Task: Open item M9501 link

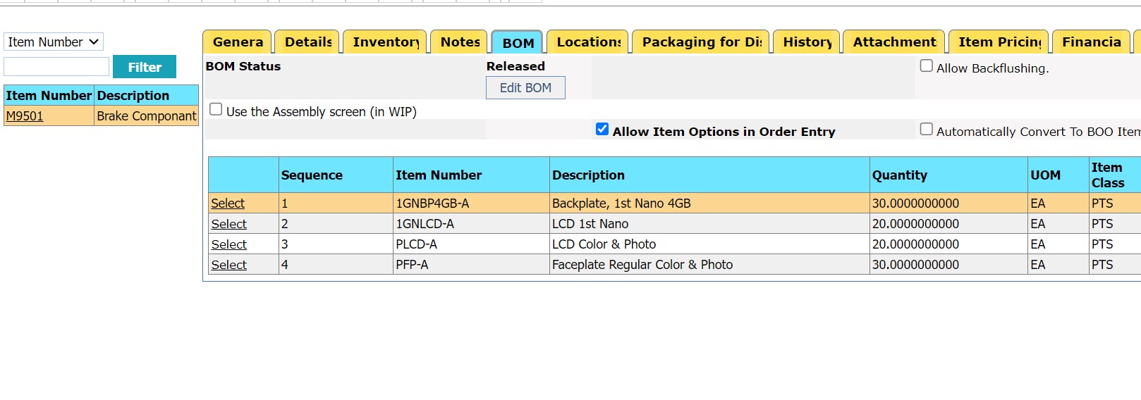Action: (25, 116)
